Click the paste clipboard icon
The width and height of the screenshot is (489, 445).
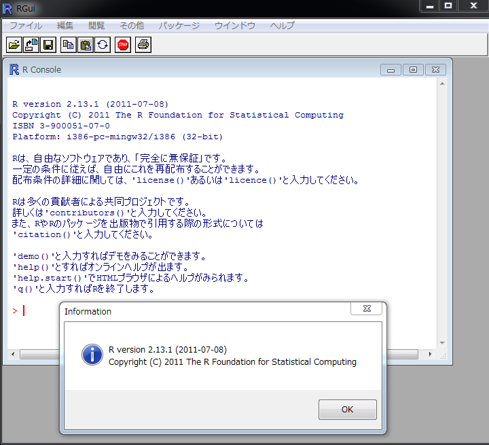[x=85, y=45]
